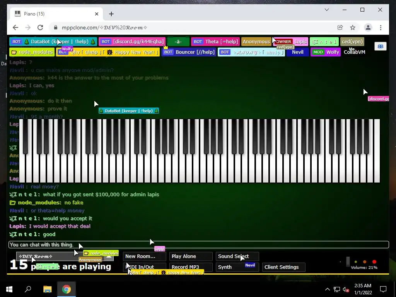Click the blue chat-bubble button beside the user list

pyautogui.click(x=381, y=46)
